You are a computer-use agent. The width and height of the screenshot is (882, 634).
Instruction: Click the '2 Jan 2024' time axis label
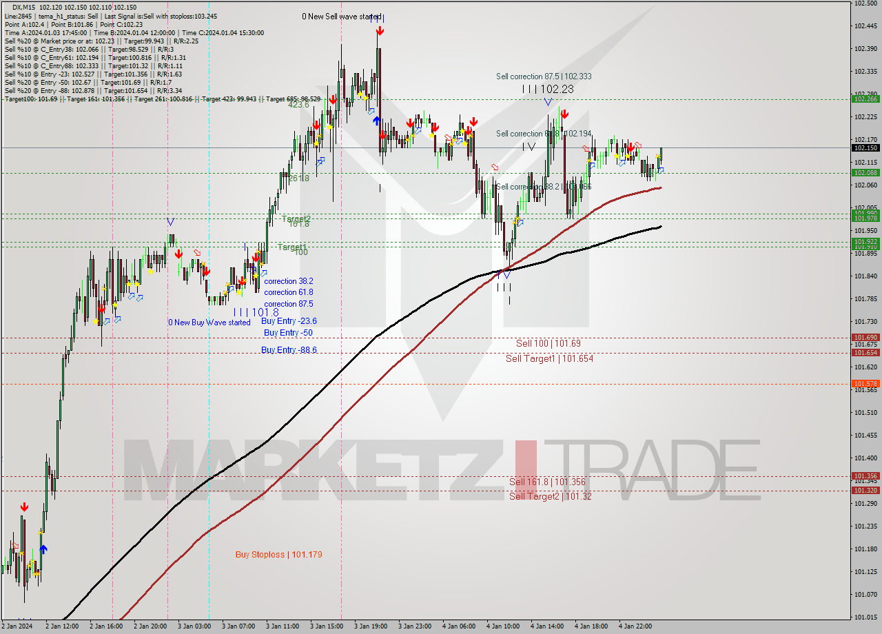coord(16,626)
